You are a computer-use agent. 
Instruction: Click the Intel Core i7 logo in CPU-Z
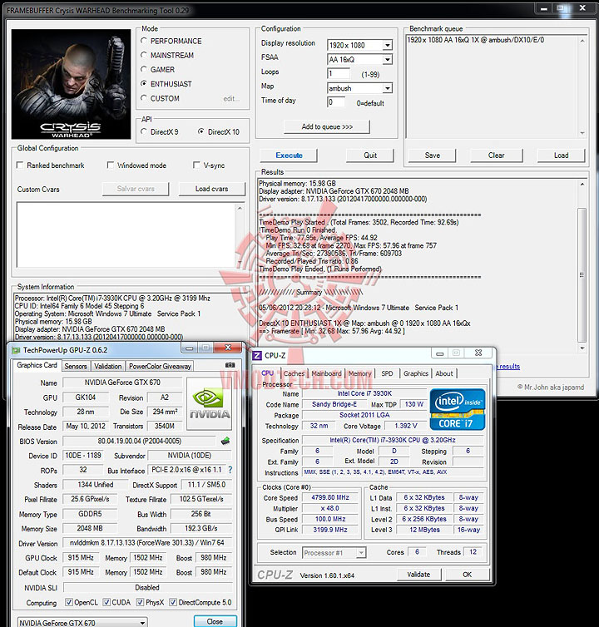458,408
